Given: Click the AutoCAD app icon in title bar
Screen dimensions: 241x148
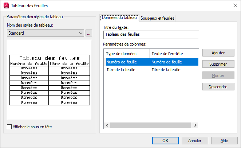Looking at the screenshot, I should 6,6.
